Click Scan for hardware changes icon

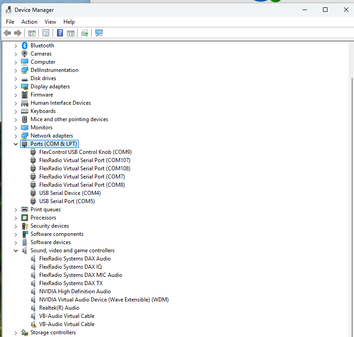pos(99,33)
